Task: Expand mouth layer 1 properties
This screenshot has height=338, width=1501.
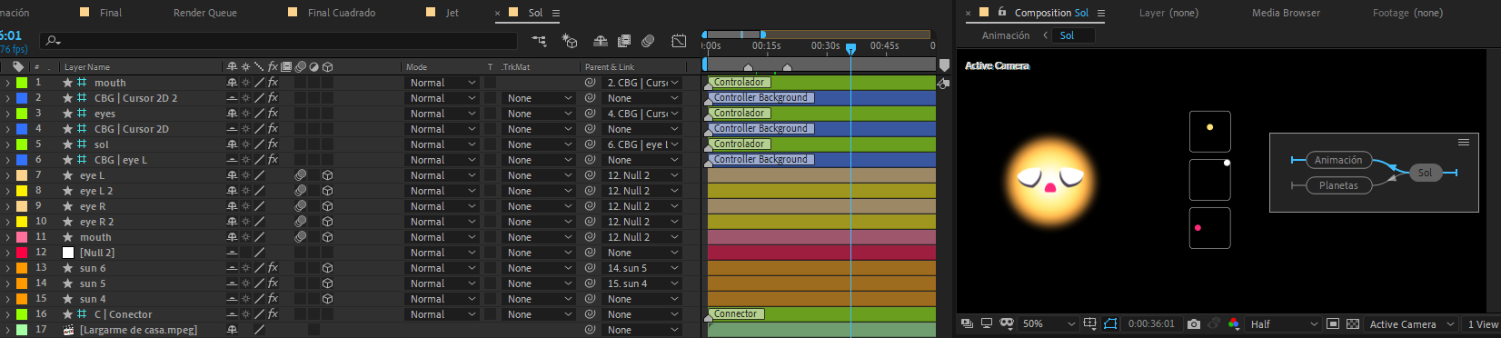Action: click(7, 83)
